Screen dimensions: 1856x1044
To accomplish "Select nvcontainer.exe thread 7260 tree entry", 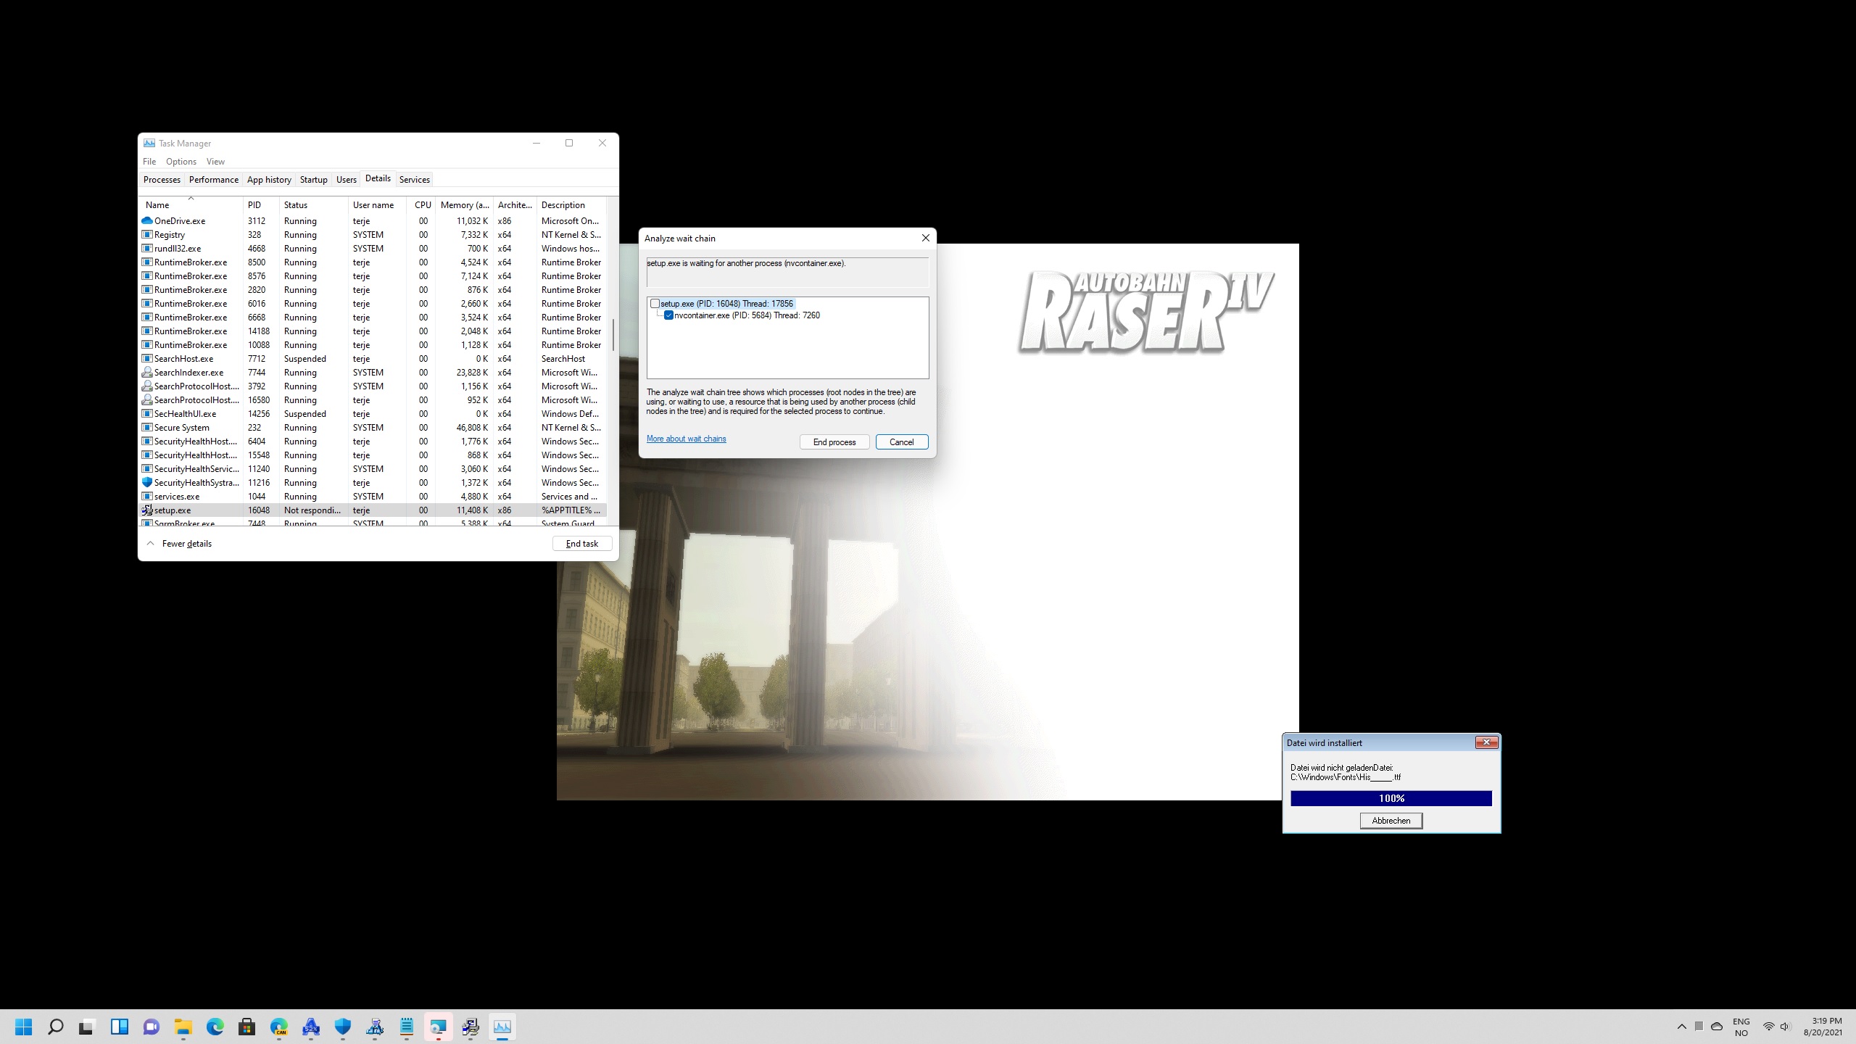I will pos(747,315).
